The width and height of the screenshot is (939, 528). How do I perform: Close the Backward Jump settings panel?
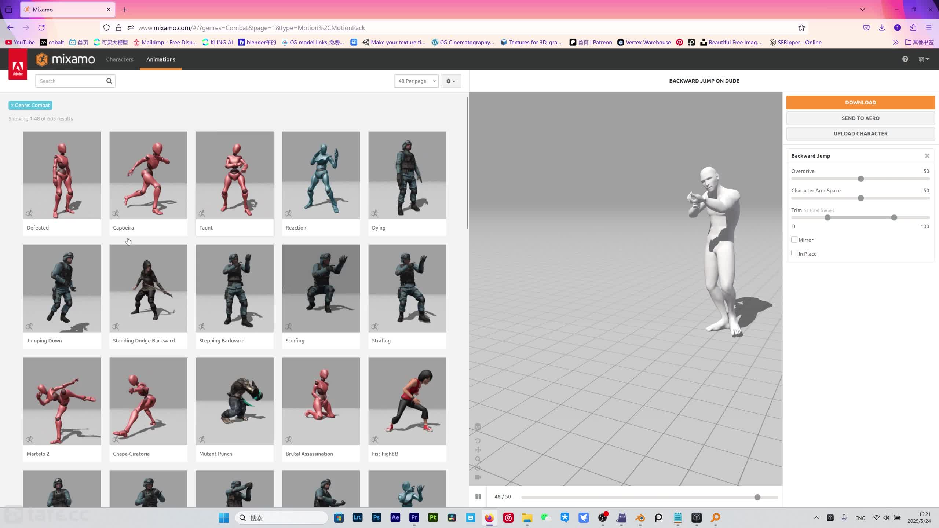tap(927, 156)
